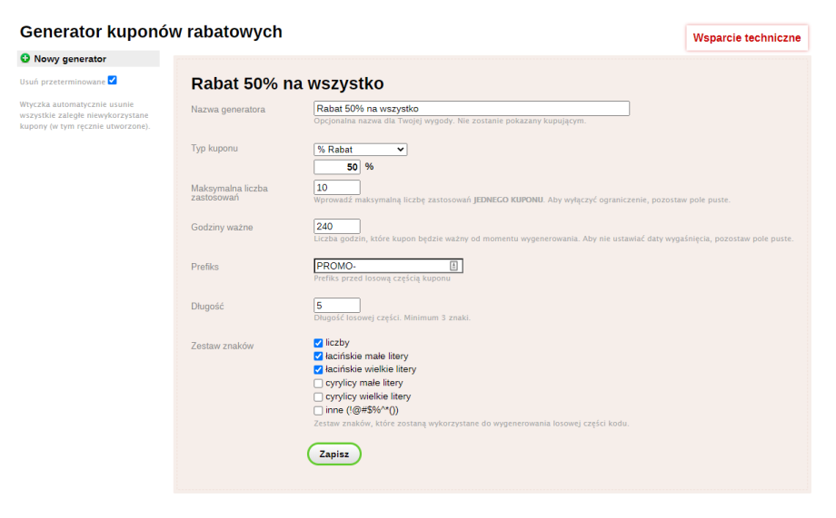Open the Nowy generator menu item
The width and height of the screenshot is (836, 518).
pyautogui.click(x=88, y=59)
